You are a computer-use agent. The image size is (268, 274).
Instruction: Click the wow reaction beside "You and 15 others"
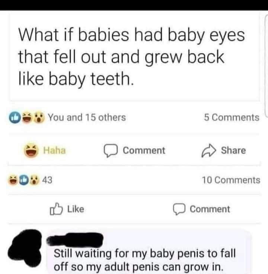tap(39, 118)
